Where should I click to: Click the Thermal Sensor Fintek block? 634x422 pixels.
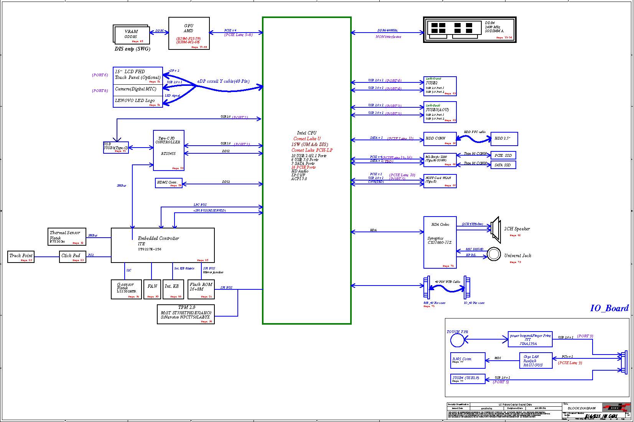coord(67,237)
